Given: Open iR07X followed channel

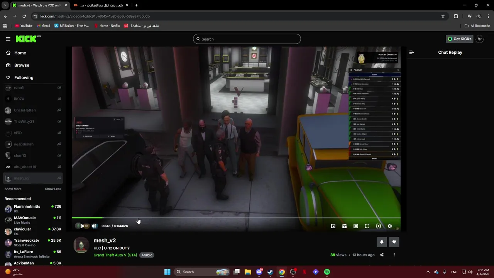Looking at the screenshot, I should point(33,99).
